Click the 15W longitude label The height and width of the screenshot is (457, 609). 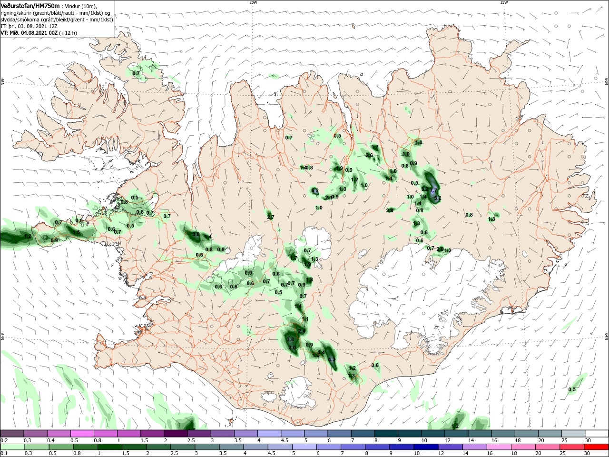[504, 2]
